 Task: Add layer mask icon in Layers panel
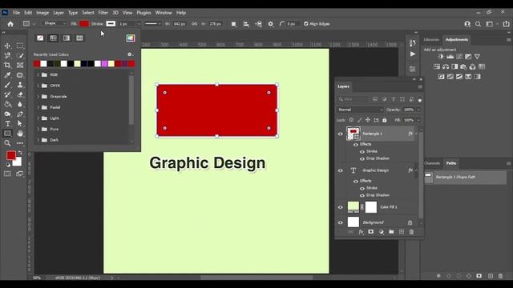tap(370, 232)
